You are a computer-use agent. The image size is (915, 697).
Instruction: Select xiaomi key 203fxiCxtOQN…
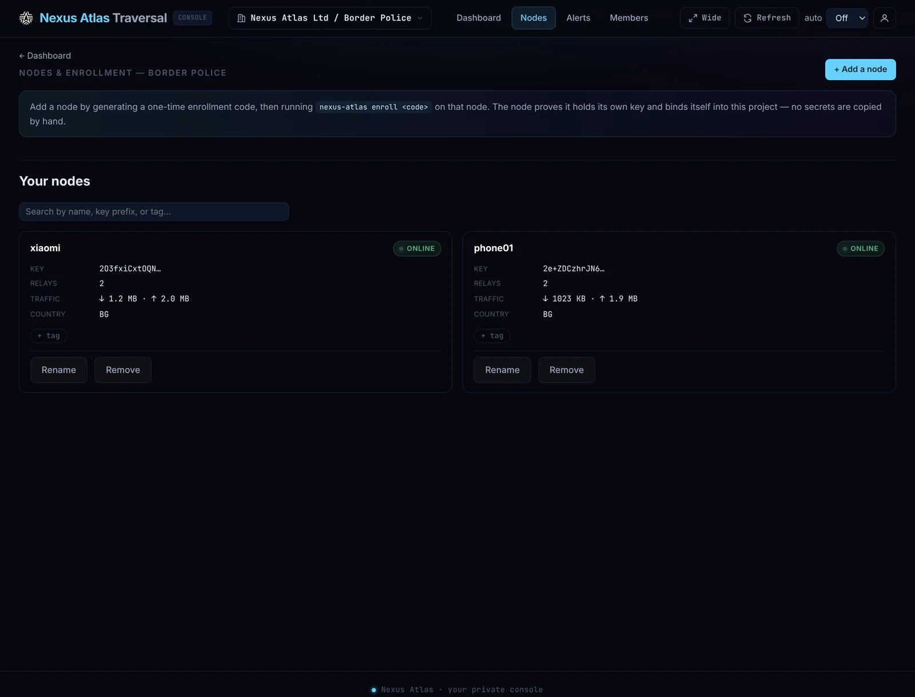pos(130,269)
